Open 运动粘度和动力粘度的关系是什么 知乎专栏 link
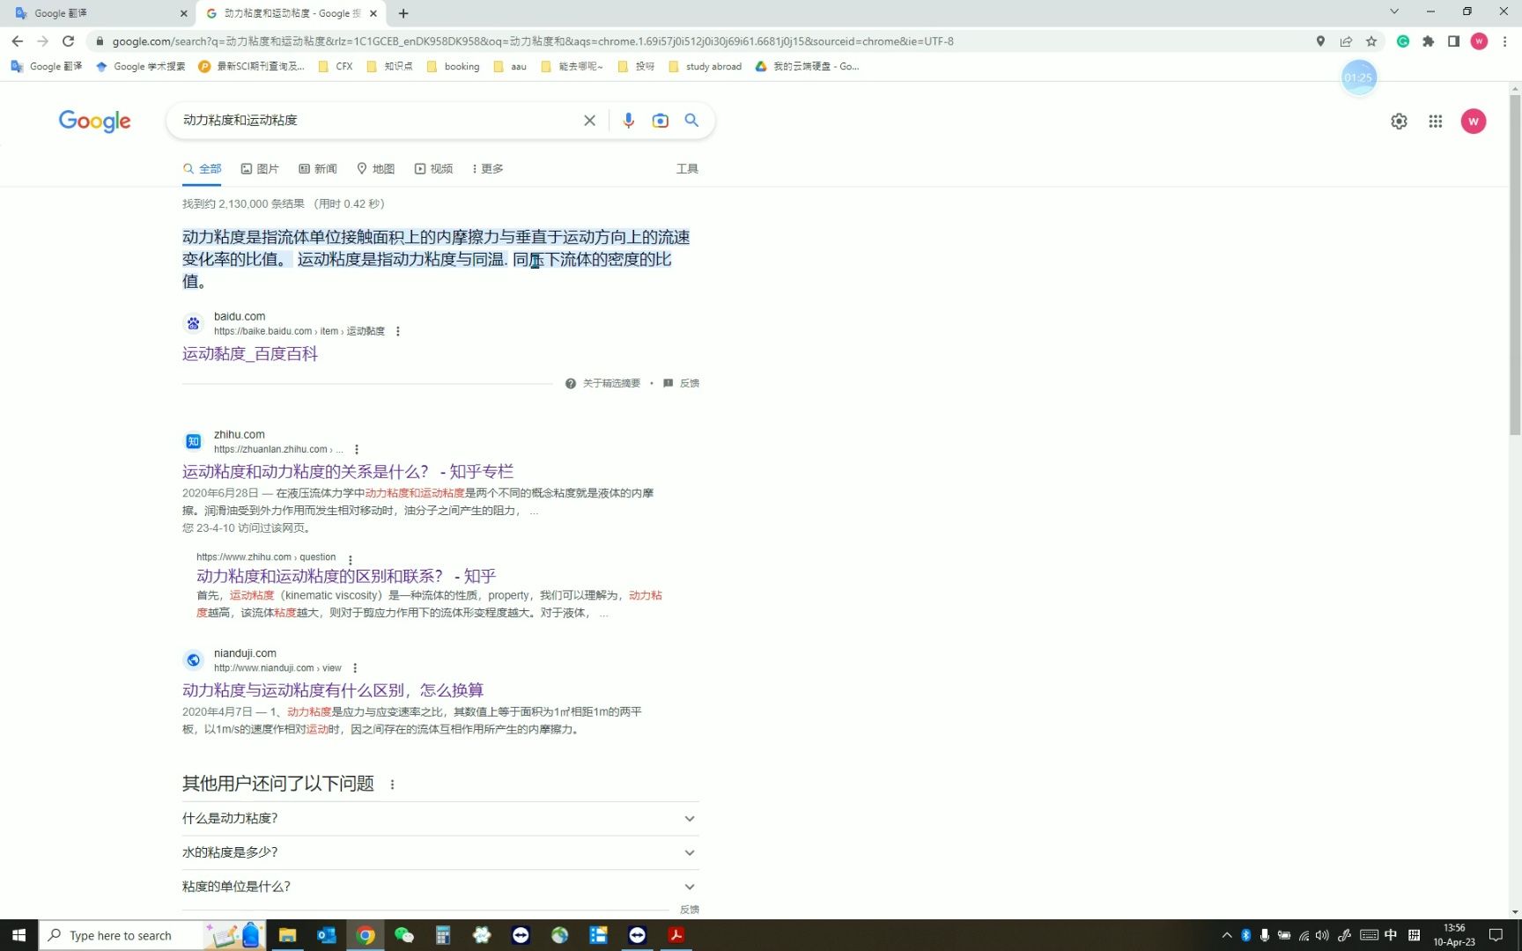This screenshot has width=1522, height=951. point(348,472)
